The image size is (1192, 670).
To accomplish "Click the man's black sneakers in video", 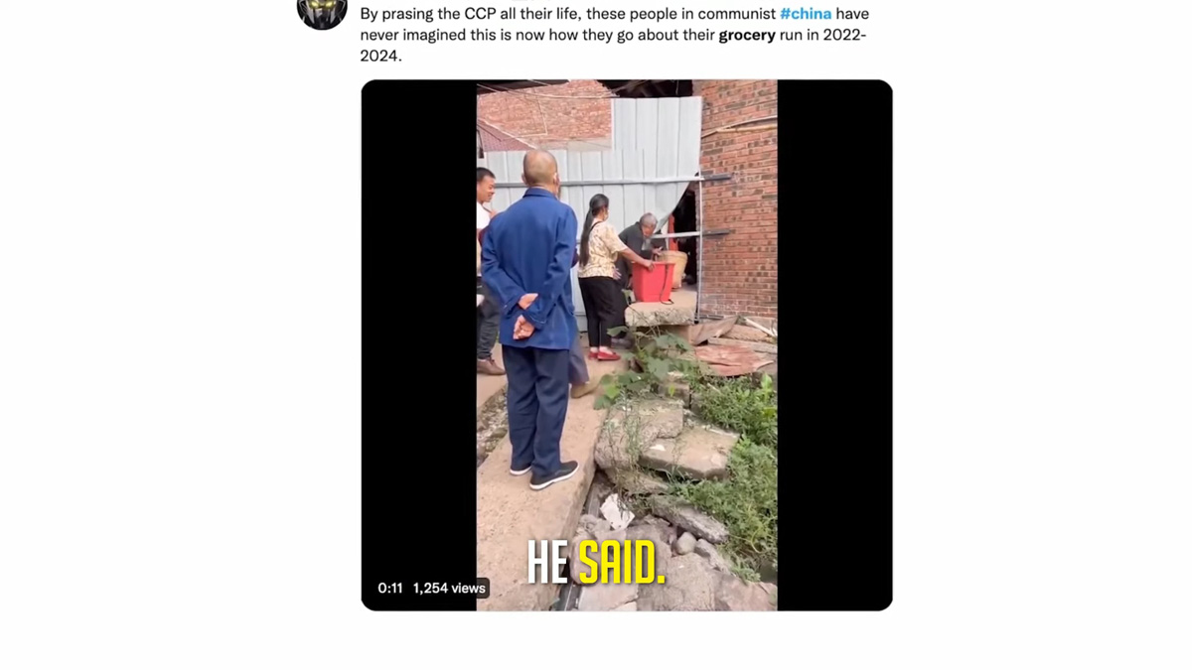I will (x=543, y=473).
